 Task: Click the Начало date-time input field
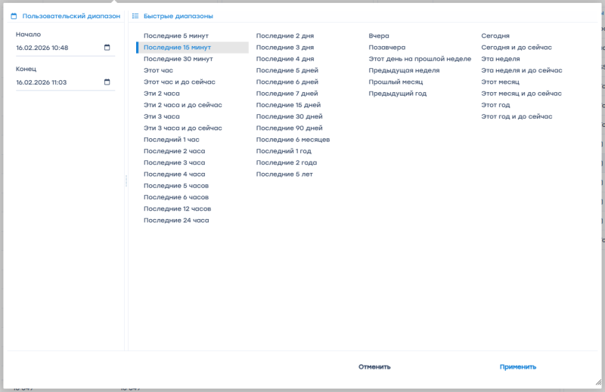click(x=57, y=48)
